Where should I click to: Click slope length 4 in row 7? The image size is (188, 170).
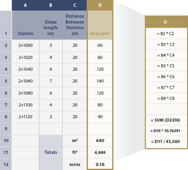click(x=51, y=105)
